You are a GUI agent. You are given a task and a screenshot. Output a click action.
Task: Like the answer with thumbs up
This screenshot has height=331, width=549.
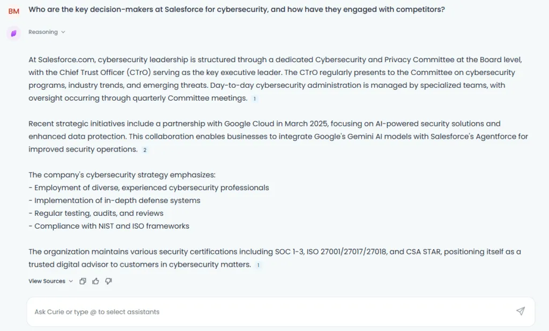click(x=95, y=281)
